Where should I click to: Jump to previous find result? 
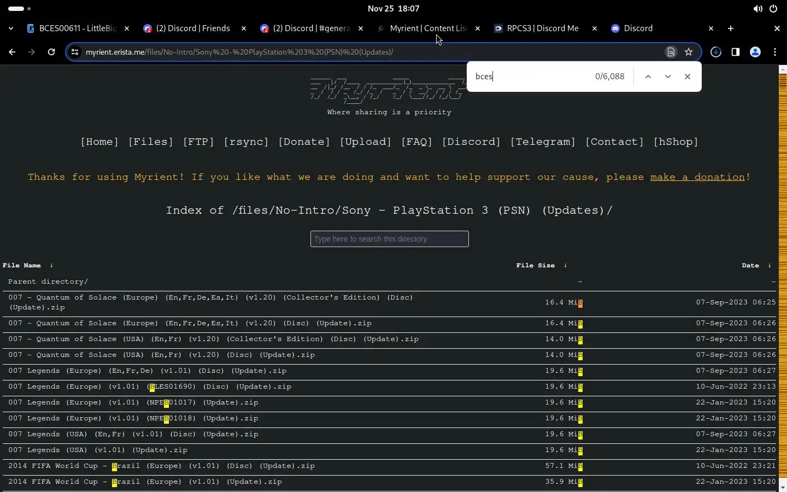point(648,77)
